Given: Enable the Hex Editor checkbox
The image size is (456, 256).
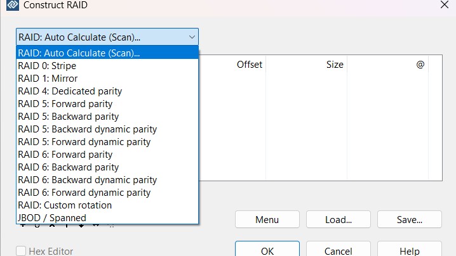Looking at the screenshot, I should point(21,251).
